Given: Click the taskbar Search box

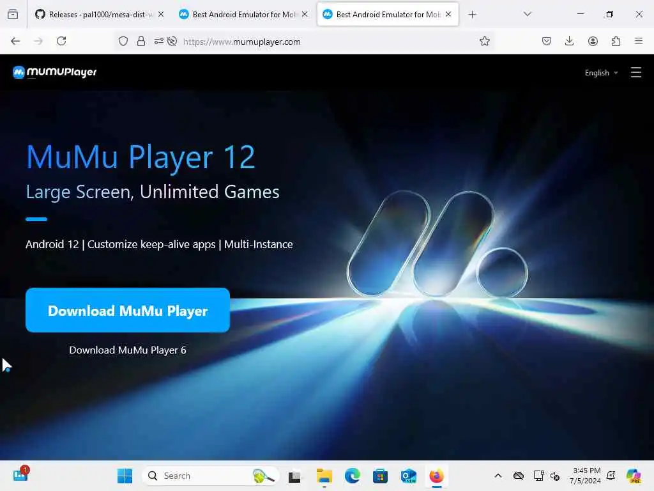Looking at the screenshot, I should click(x=211, y=476).
